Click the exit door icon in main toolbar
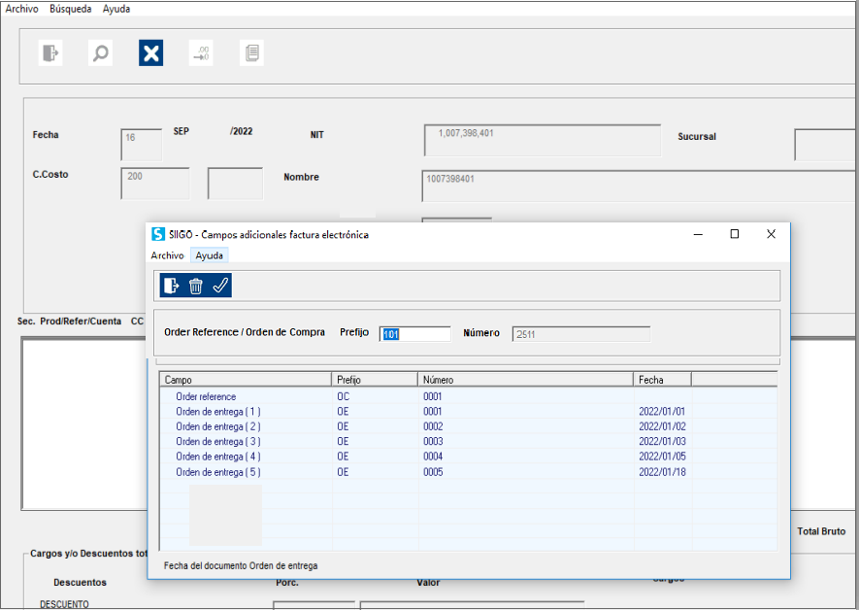Screen dimensions: 859x610 point(50,53)
